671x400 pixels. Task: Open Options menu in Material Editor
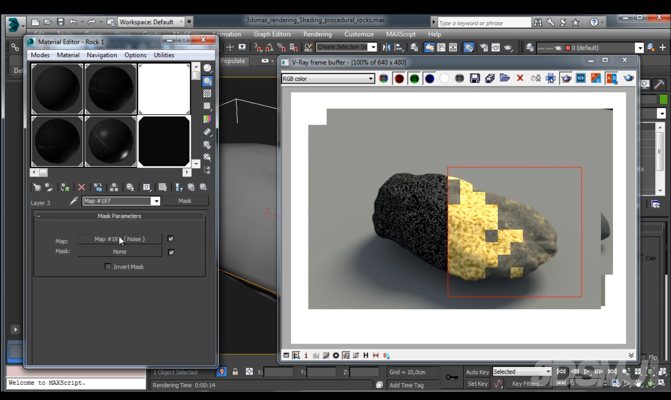coord(135,55)
